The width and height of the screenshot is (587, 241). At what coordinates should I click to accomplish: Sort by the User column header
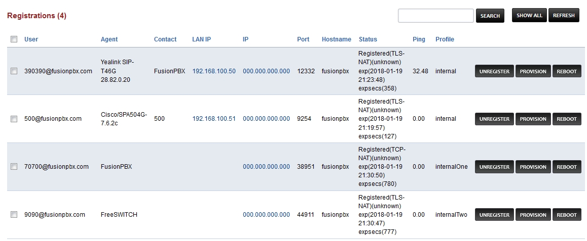pos(31,39)
